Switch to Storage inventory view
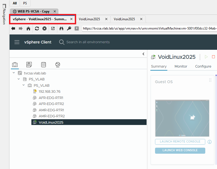The image size is (217, 169). coord(43,65)
